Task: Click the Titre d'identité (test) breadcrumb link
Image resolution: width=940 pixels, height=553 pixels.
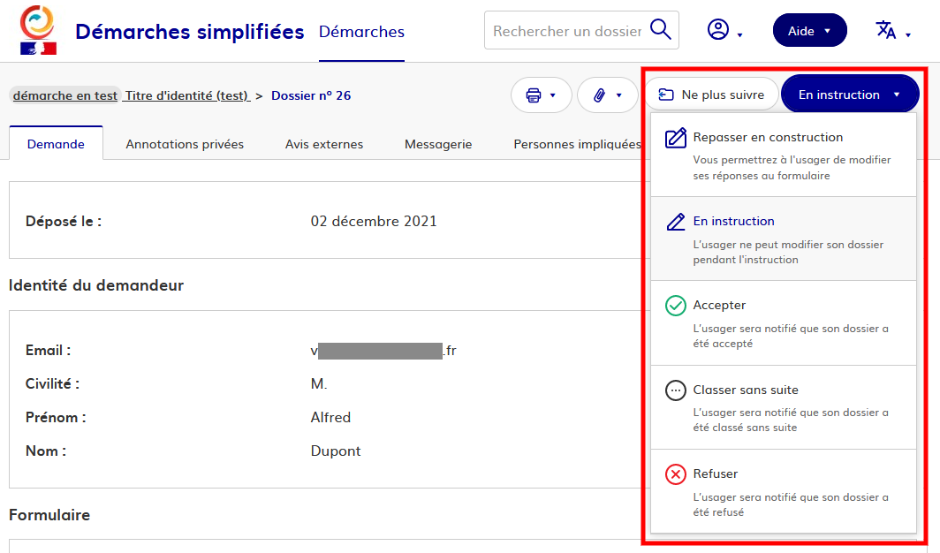Action: (186, 95)
